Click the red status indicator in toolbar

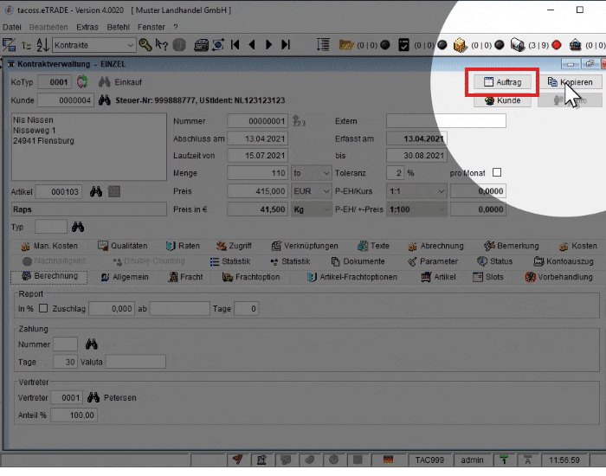pyautogui.click(x=557, y=45)
